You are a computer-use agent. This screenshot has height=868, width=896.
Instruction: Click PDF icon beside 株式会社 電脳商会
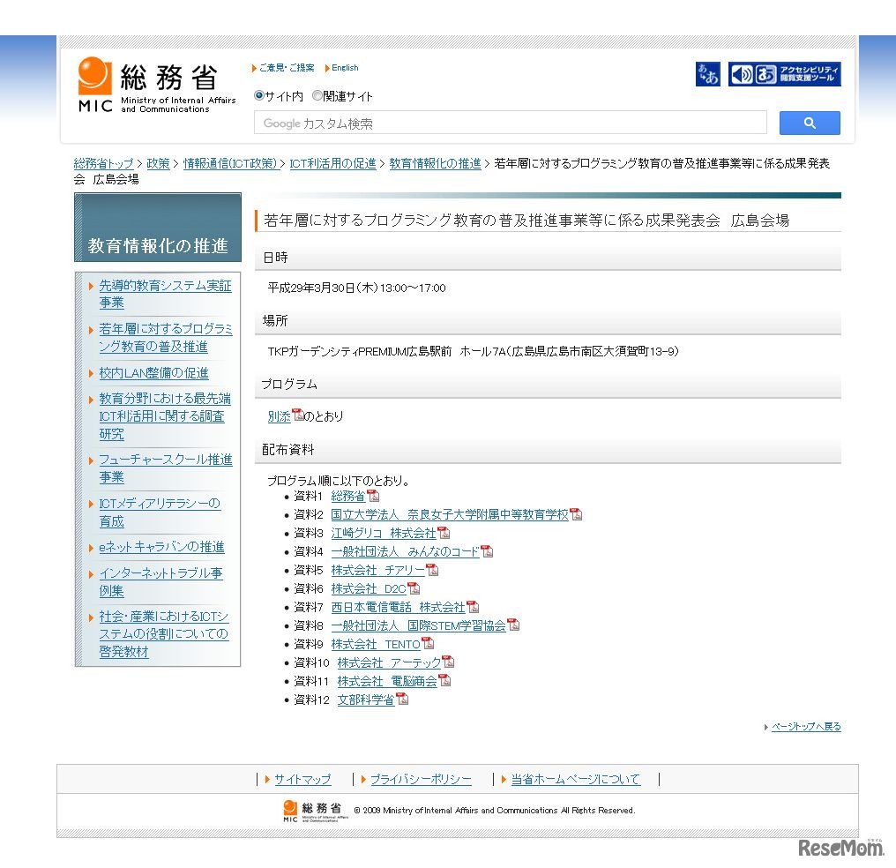click(x=444, y=681)
